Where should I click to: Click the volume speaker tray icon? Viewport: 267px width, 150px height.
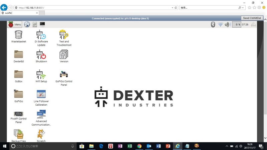tap(228, 24)
